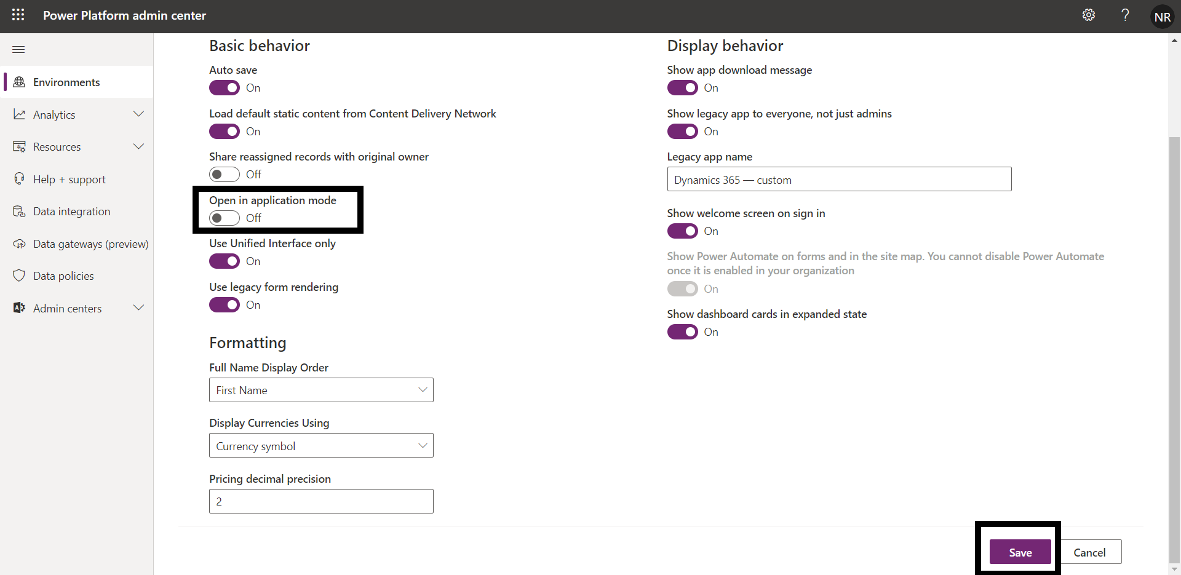This screenshot has height=575, width=1181.
Task: Open Help + support
Action: click(x=69, y=179)
